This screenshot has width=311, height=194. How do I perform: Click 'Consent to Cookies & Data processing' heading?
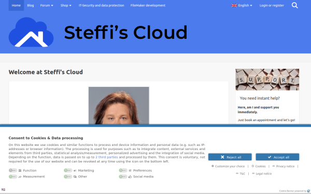tap(46, 138)
